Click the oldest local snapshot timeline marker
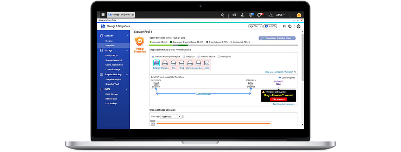The image size is (401, 152). (156, 89)
